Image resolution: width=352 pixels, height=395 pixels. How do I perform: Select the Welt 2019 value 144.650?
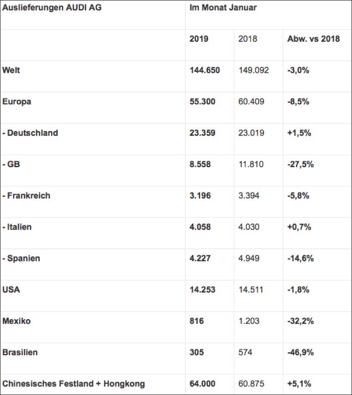205,70
